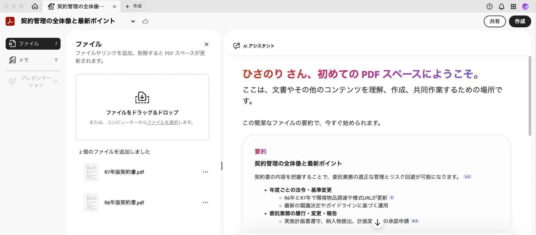Close the ファイル panel

206,44
